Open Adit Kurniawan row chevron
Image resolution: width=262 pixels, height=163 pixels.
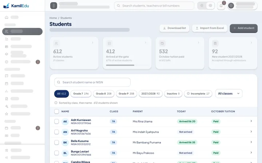tap(251, 121)
